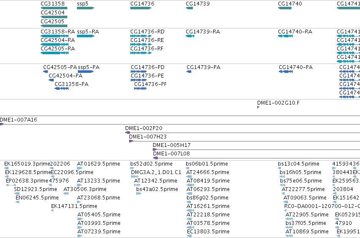This screenshot has width=360, height=238.
Task: Select EST EC22096.5prime
Action: coord(72,172)
